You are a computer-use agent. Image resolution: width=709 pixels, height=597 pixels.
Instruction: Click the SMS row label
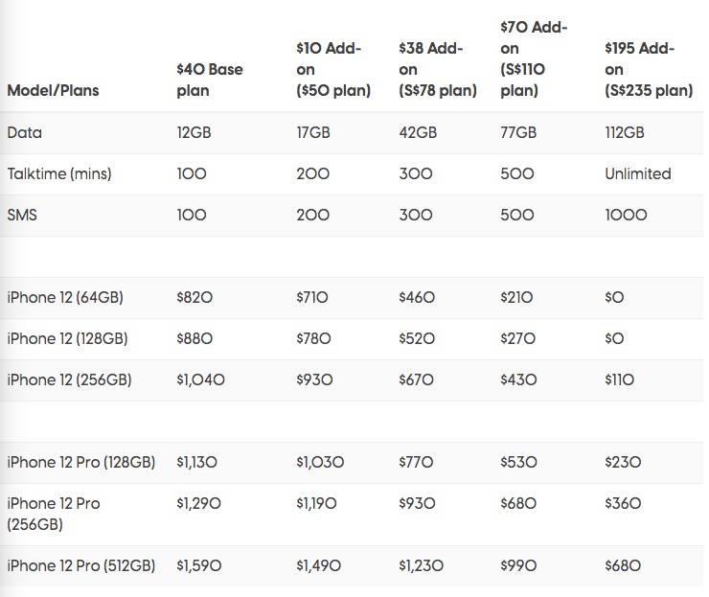23,215
